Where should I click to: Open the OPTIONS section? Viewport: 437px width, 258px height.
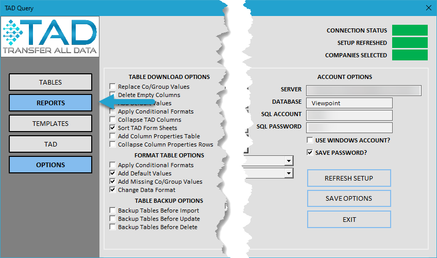[x=51, y=165]
